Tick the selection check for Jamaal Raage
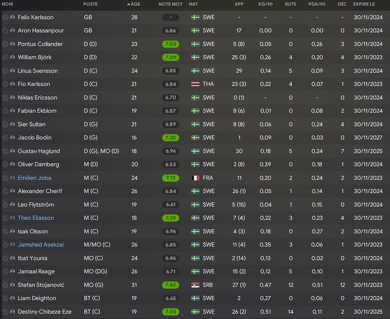This screenshot has height=319, width=390. pyautogui.click(x=5, y=271)
